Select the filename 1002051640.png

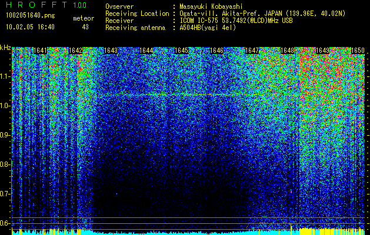point(31,16)
